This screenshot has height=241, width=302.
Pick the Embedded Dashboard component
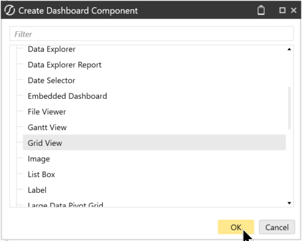coord(67,96)
